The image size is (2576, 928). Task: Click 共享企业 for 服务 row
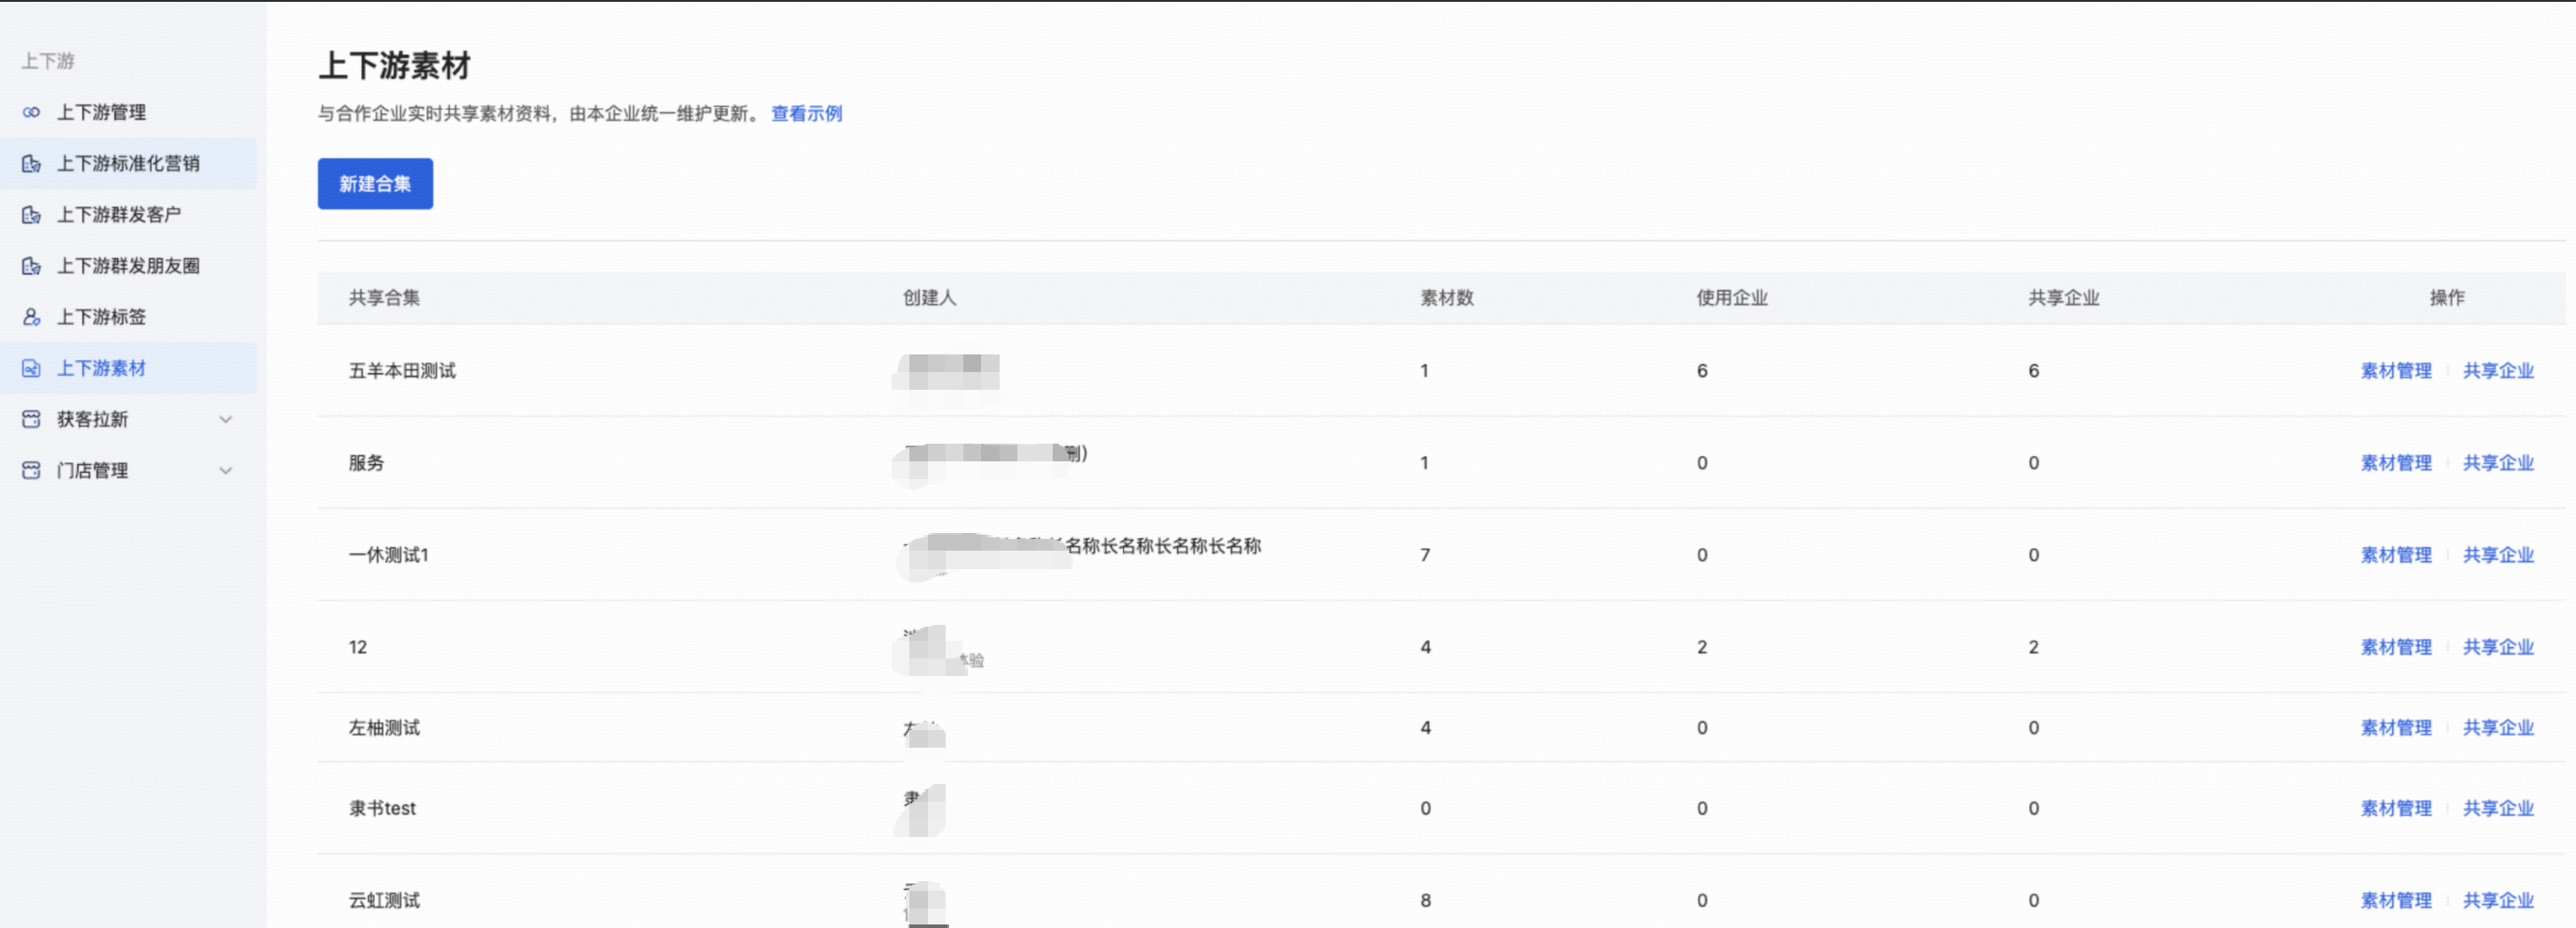2498,462
